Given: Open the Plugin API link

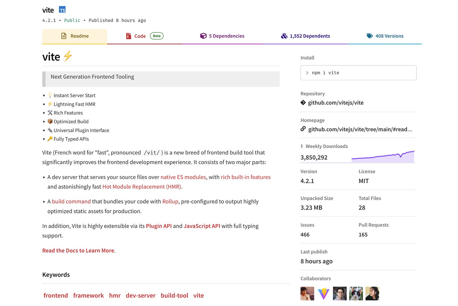Looking at the screenshot, I should 159,226.
